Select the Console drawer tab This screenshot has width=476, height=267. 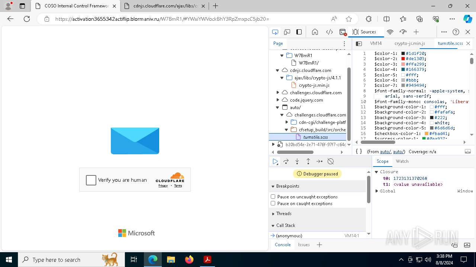tap(283, 245)
